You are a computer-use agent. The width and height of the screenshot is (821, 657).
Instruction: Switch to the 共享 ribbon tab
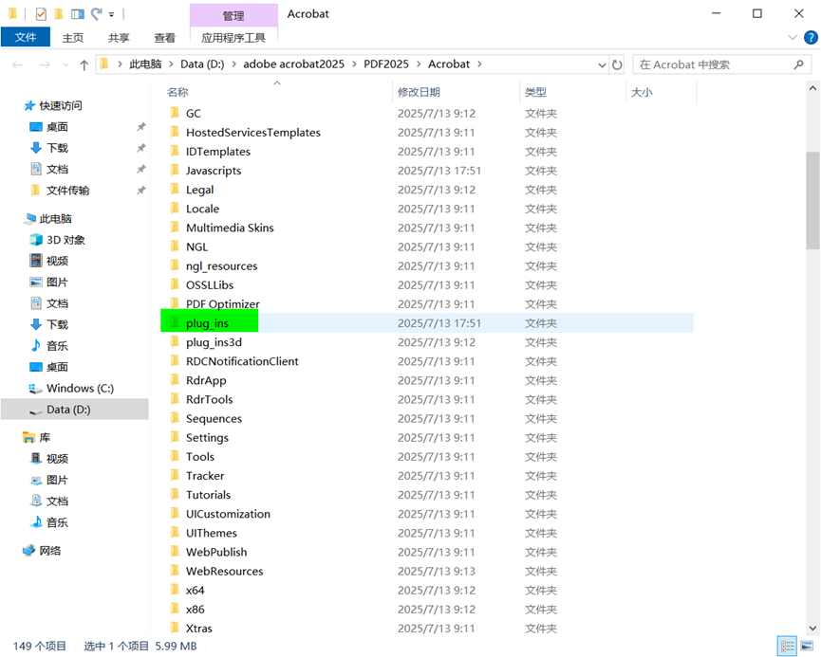coord(119,38)
